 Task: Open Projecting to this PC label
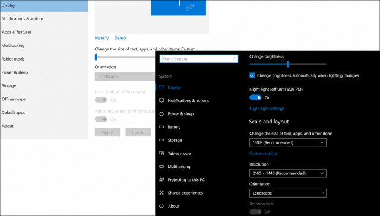point(186,180)
